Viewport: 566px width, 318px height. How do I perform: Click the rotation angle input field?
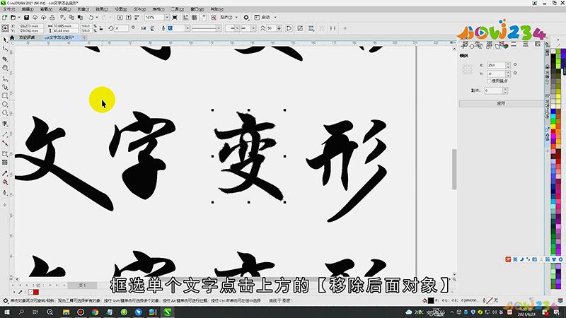(122, 28)
